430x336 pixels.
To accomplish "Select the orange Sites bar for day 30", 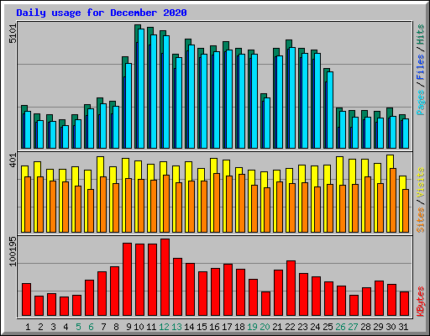I will (x=393, y=200).
